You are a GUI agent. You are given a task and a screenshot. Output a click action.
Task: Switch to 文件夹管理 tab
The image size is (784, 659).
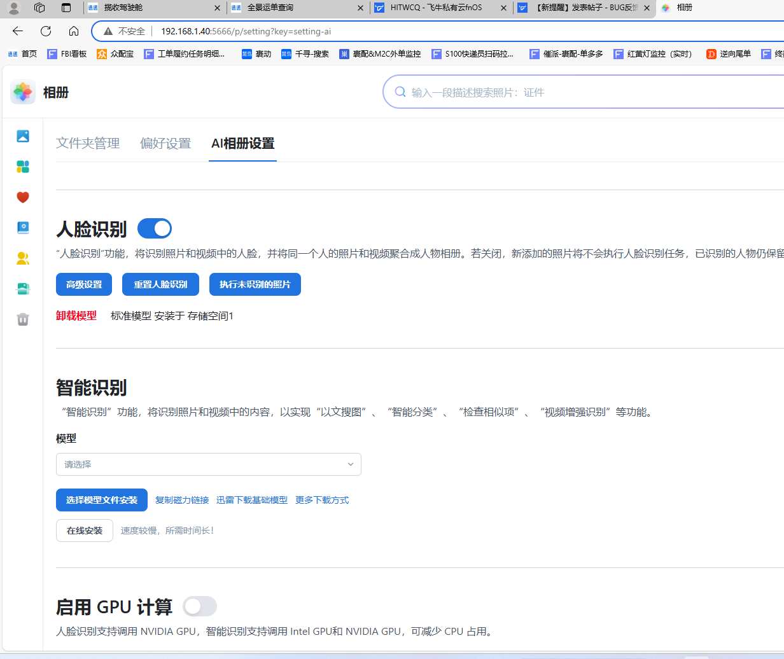click(88, 143)
